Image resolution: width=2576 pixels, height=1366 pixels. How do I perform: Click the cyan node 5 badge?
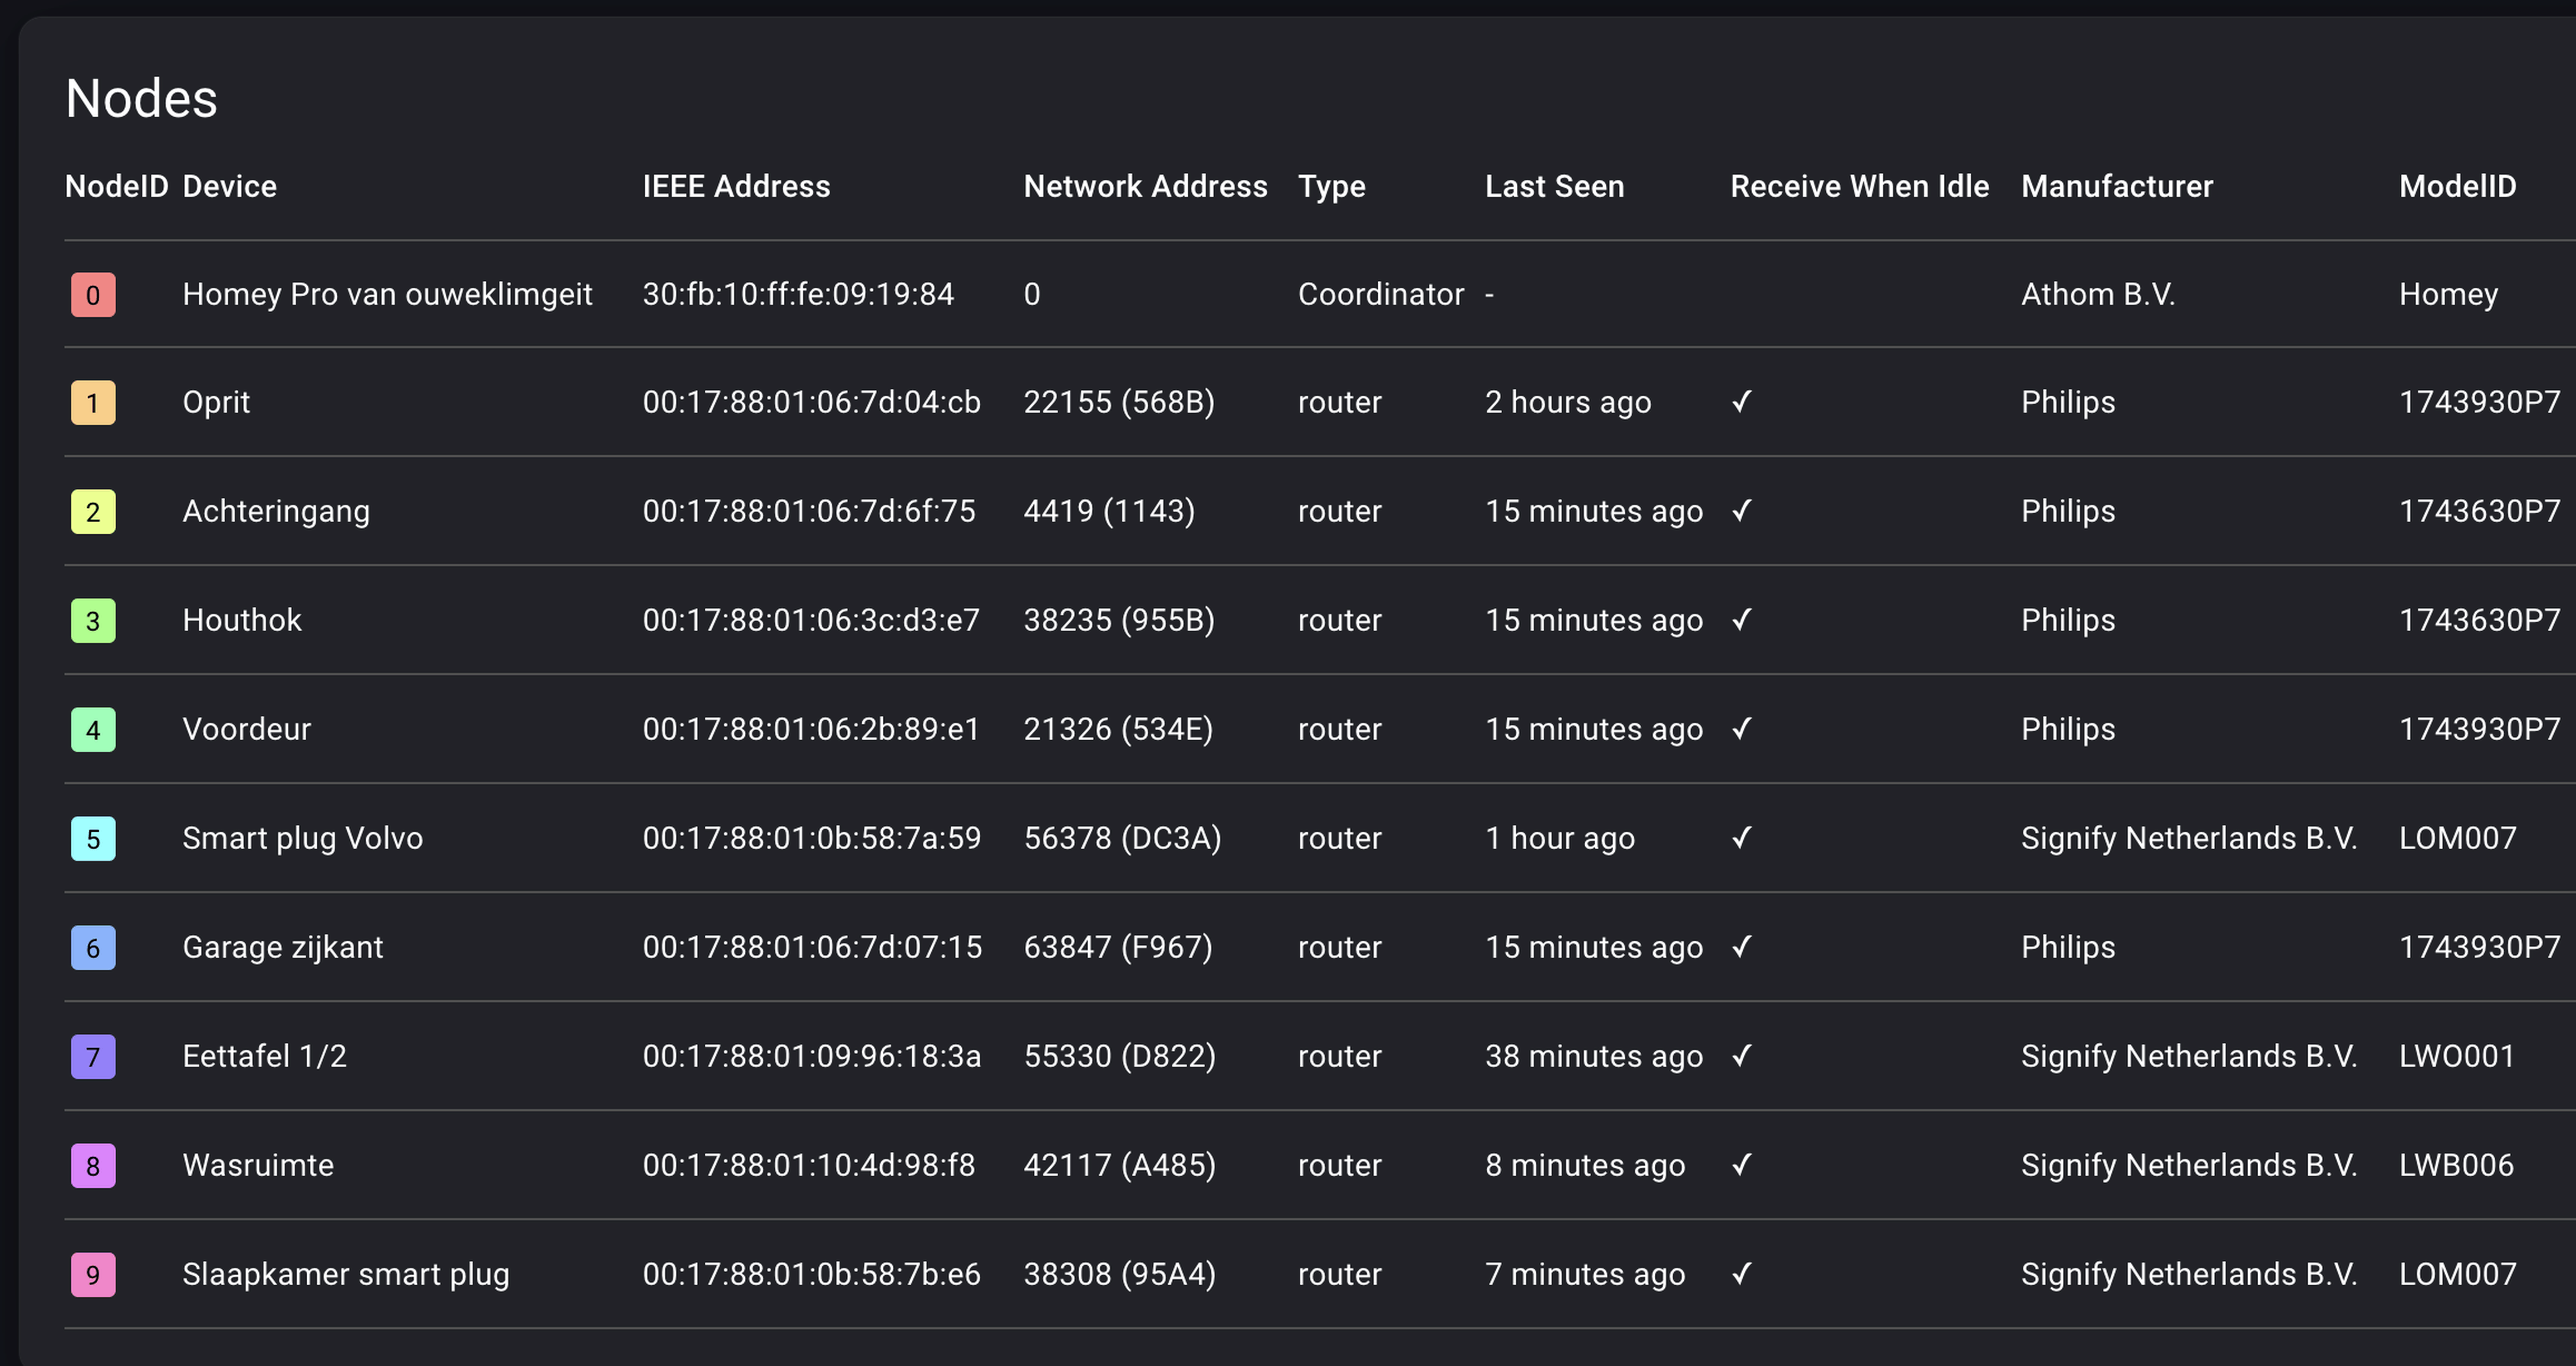(93, 839)
